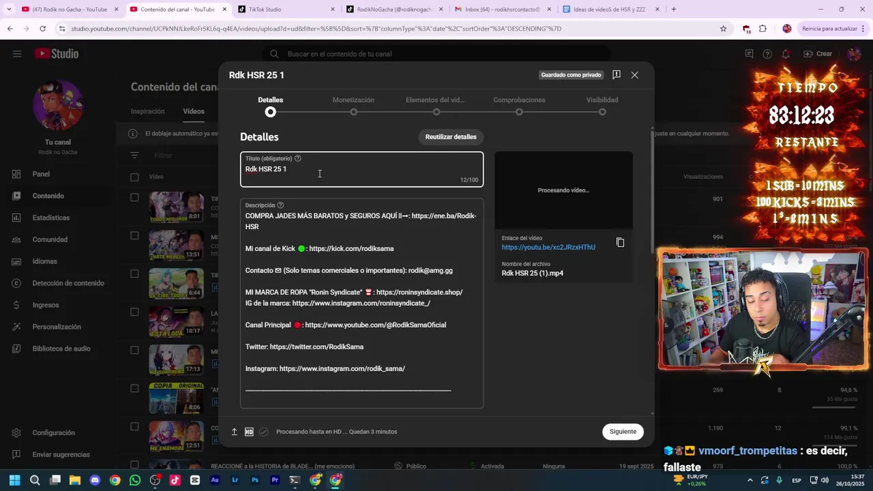Screen dimensions: 873x491
Task: Close the Rdk HSR 25 1 upload dialog
Action: tap(634, 75)
